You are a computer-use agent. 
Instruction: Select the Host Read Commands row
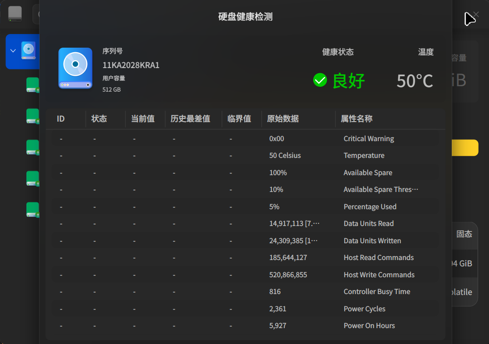click(245, 257)
